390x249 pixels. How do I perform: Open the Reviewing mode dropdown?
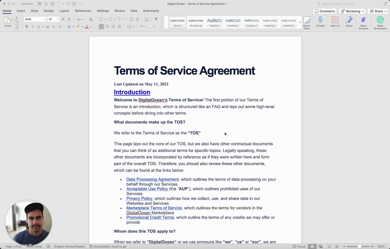tap(353, 11)
